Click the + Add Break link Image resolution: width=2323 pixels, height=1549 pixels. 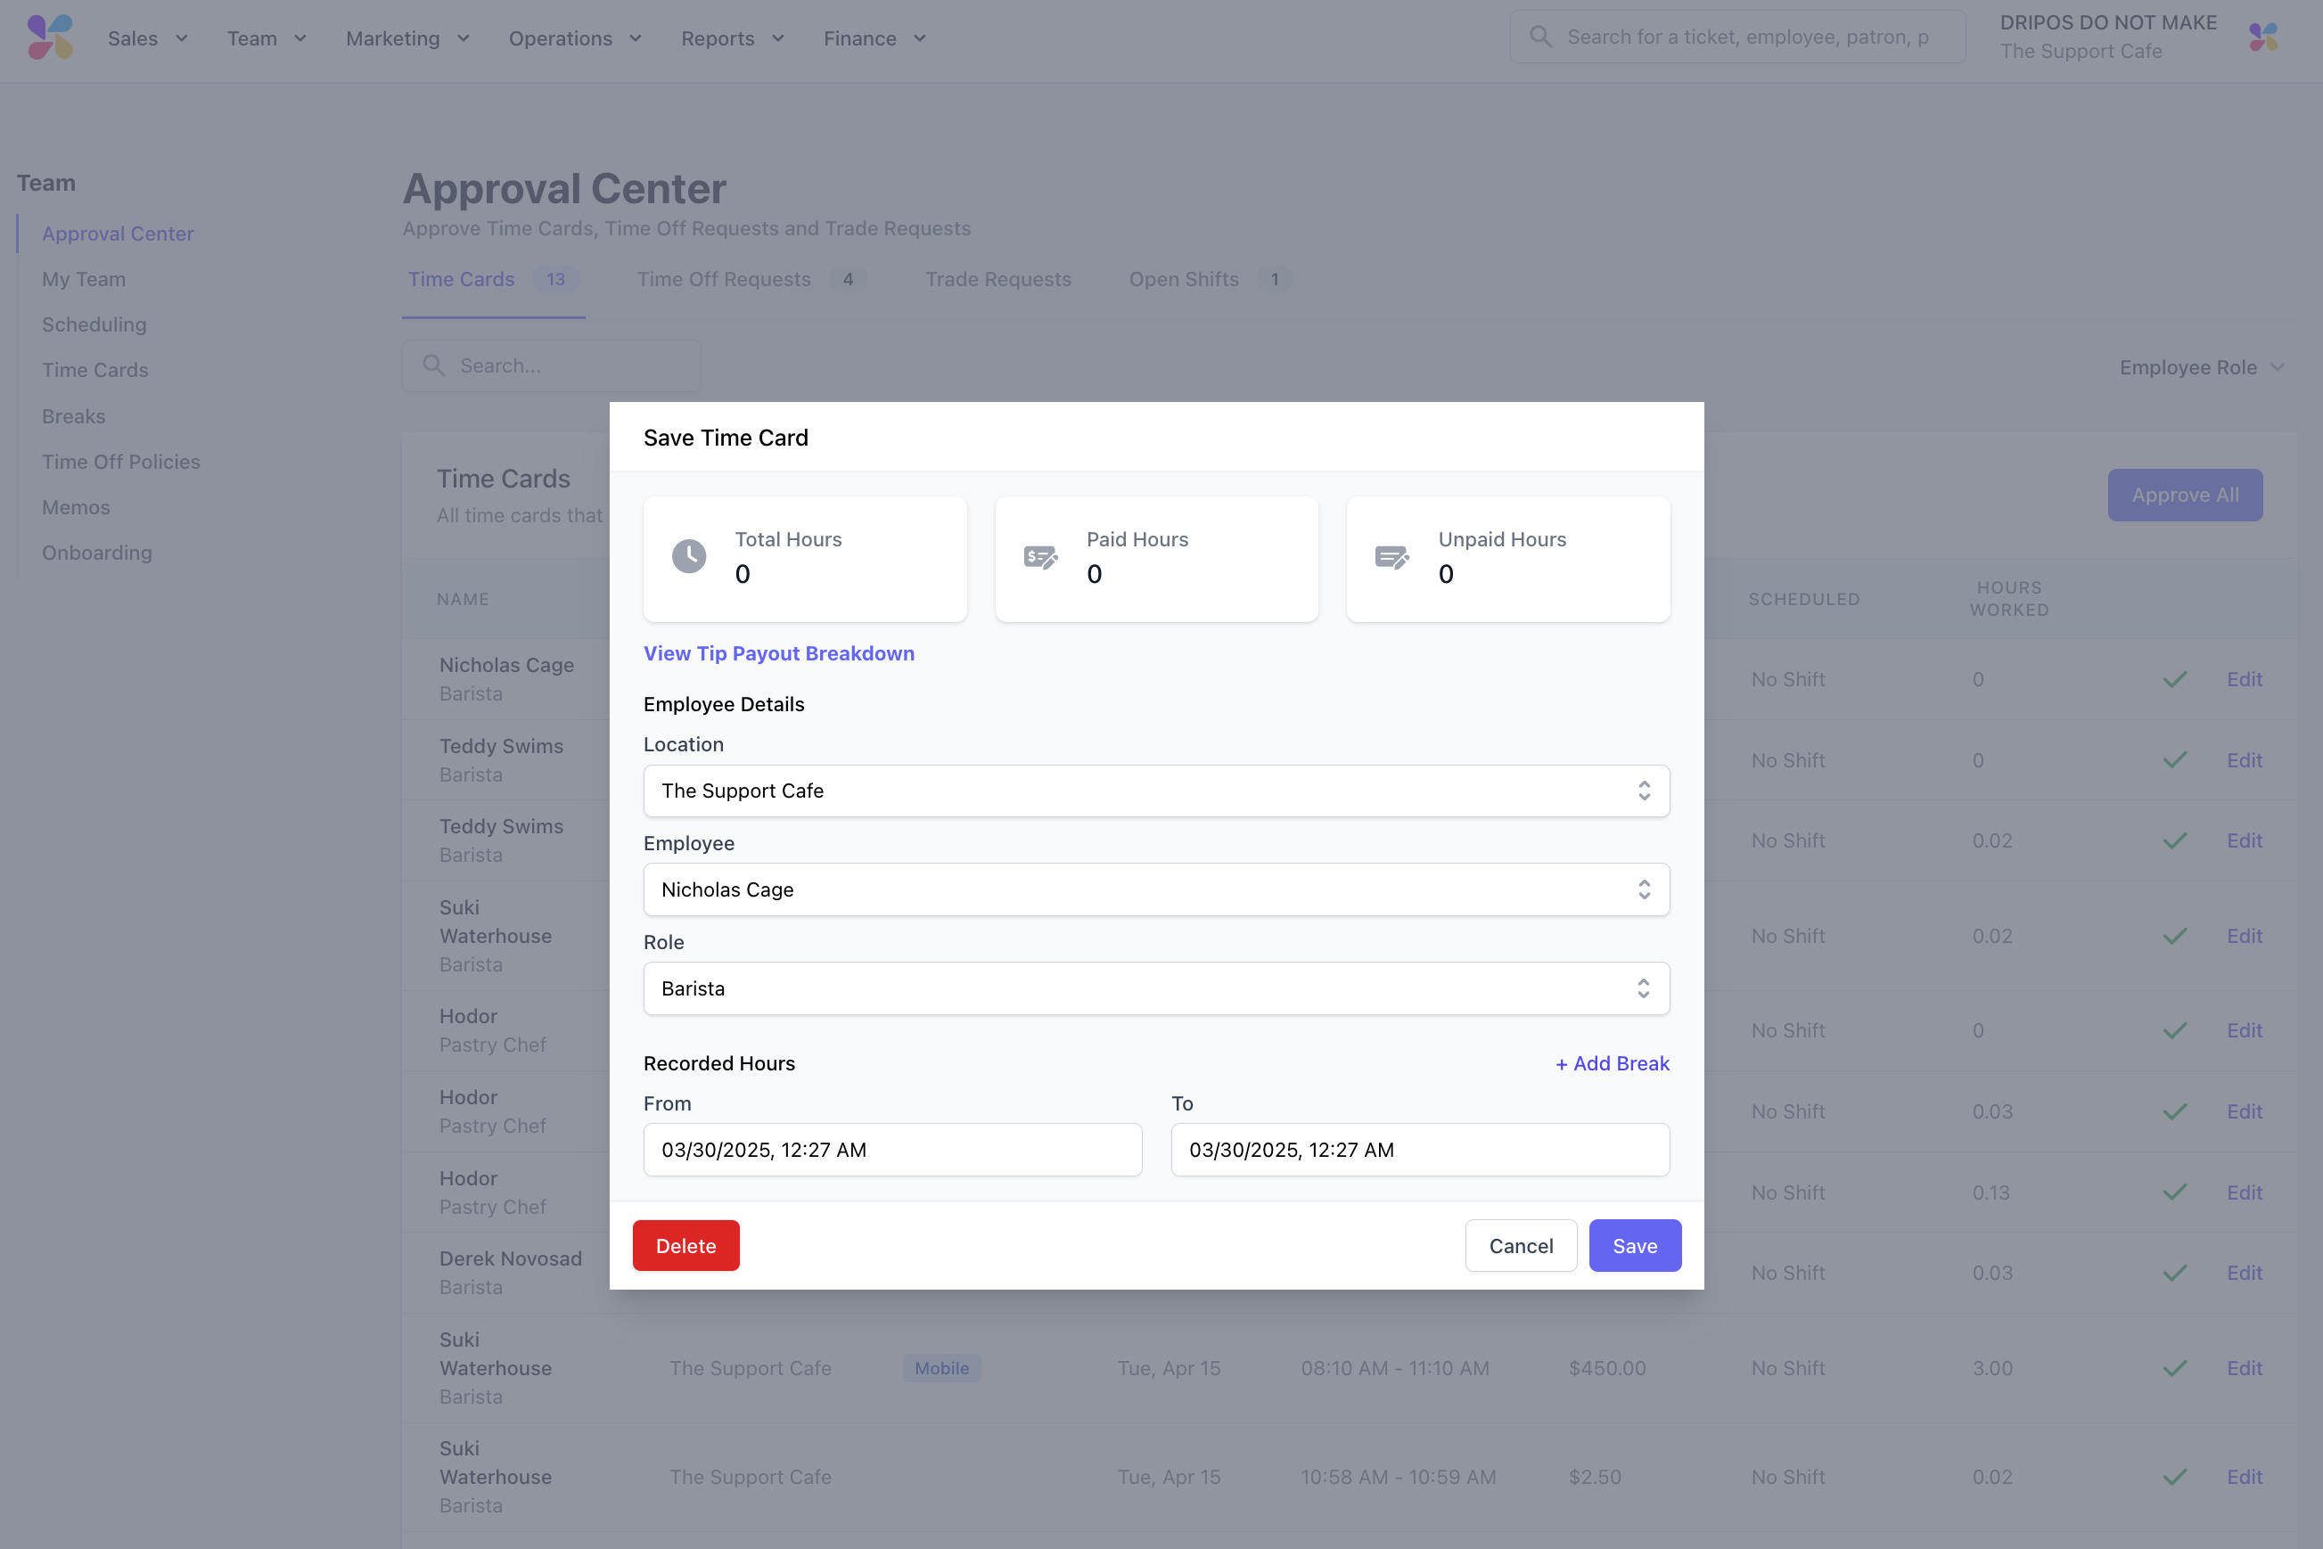(1611, 1063)
